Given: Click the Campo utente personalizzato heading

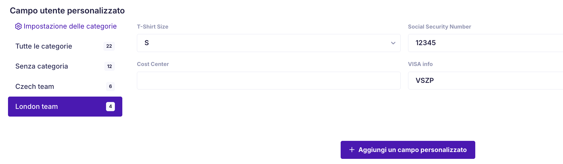Looking at the screenshot, I should coord(67,11).
